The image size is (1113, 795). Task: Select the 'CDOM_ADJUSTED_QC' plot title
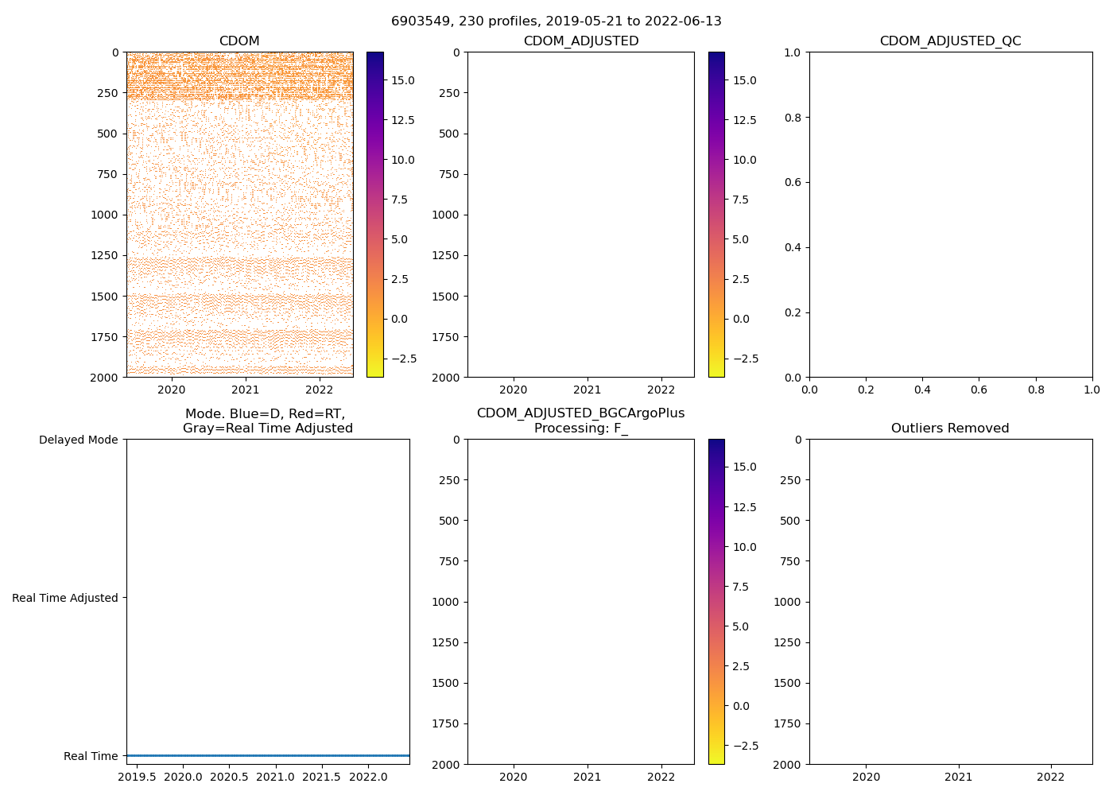point(950,41)
